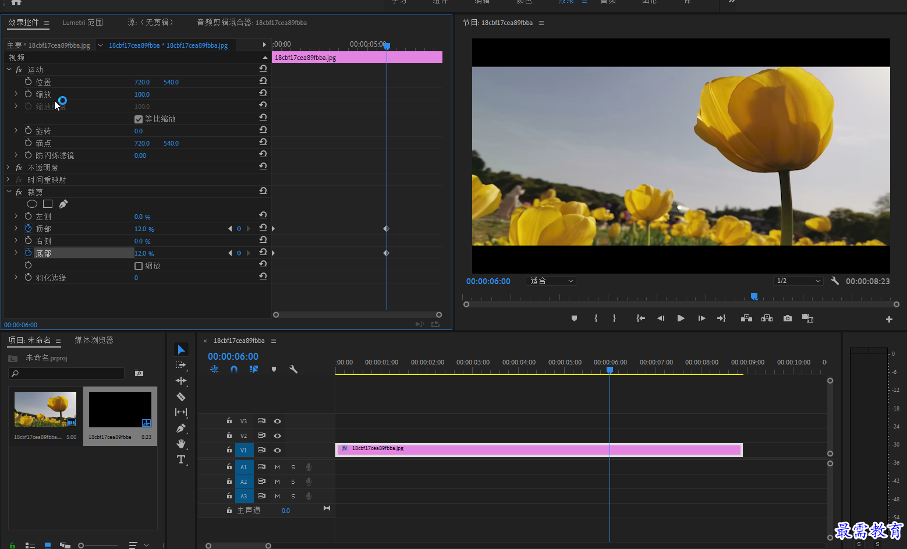
Task: Open the 项目: 未命名 panel tab
Action: pos(29,340)
